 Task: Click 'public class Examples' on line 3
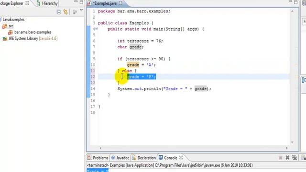tap(123, 23)
